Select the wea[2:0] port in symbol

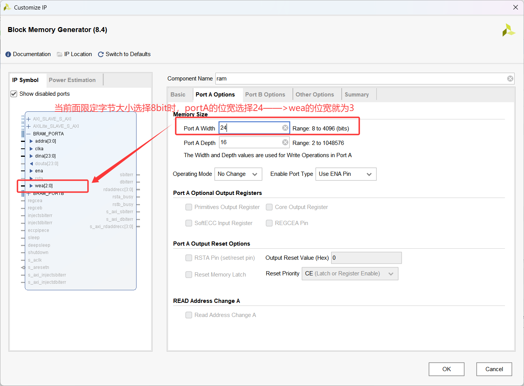pyautogui.click(x=44, y=186)
